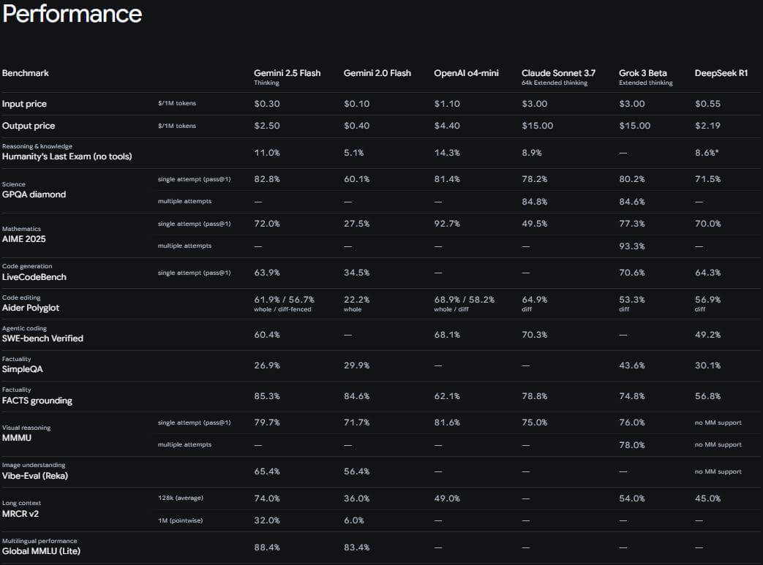The image size is (763, 565).
Task: Click the Claude Sonnet 3.7 column header
Action: pyautogui.click(x=558, y=73)
